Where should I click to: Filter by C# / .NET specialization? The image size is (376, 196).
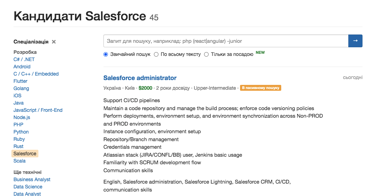(x=24, y=59)
